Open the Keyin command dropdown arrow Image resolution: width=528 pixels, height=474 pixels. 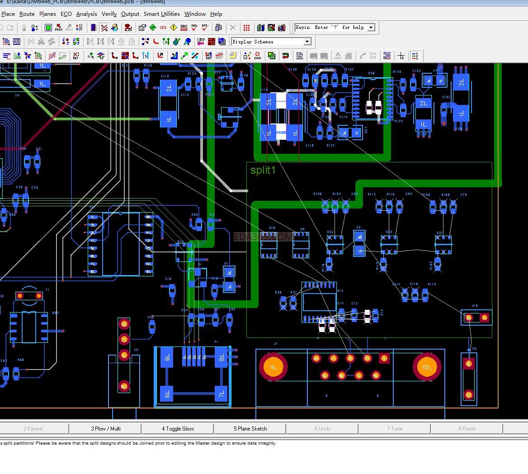coord(371,28)
